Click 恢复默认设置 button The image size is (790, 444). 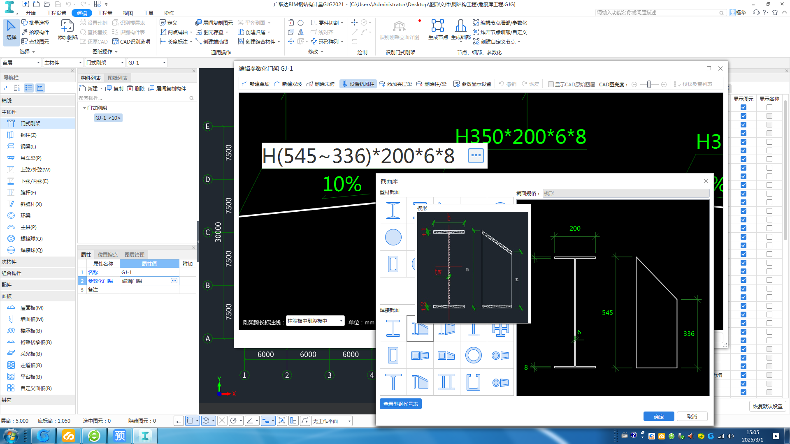pos(768,406)
